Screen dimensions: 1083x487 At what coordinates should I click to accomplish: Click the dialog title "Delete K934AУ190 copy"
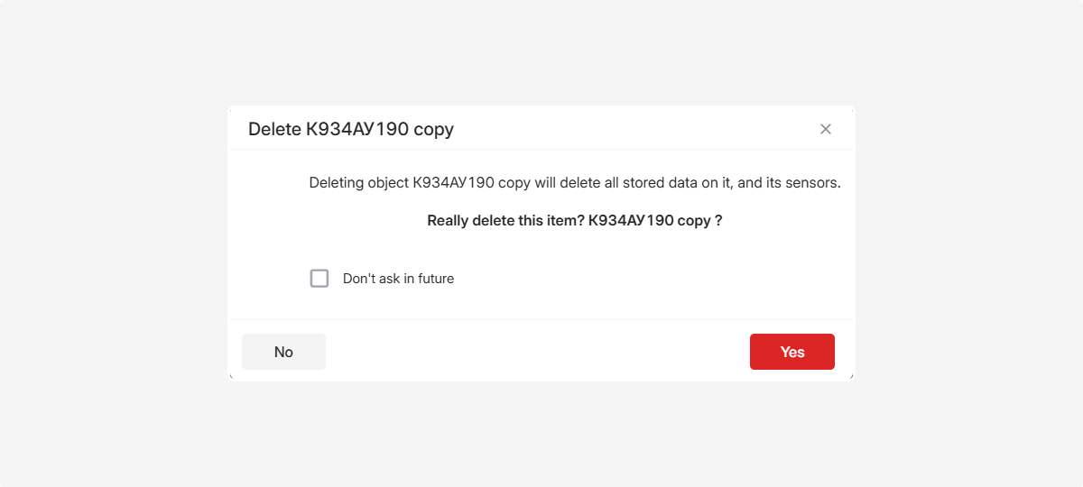(x=350, y=129)
